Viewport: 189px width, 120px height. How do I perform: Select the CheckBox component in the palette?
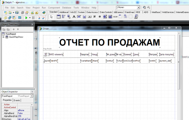(94, 17)
